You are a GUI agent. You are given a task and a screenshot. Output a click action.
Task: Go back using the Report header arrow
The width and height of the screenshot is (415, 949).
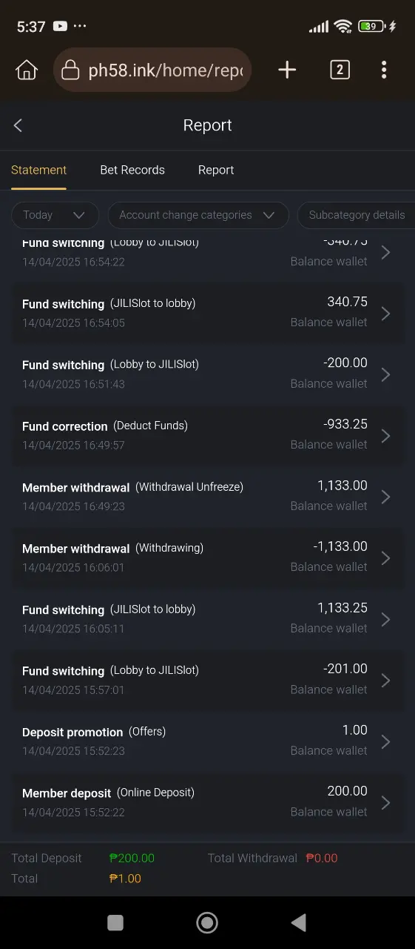[x=18, y=125]
